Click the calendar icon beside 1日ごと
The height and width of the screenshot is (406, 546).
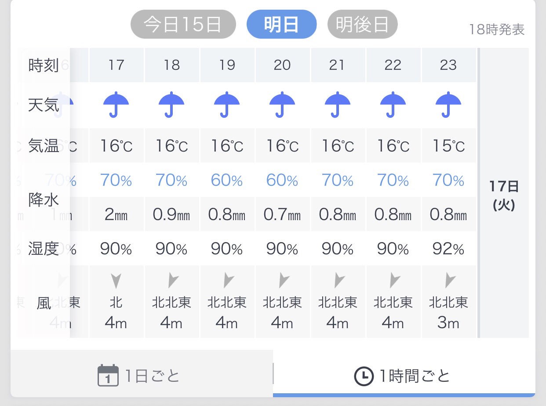108,375
